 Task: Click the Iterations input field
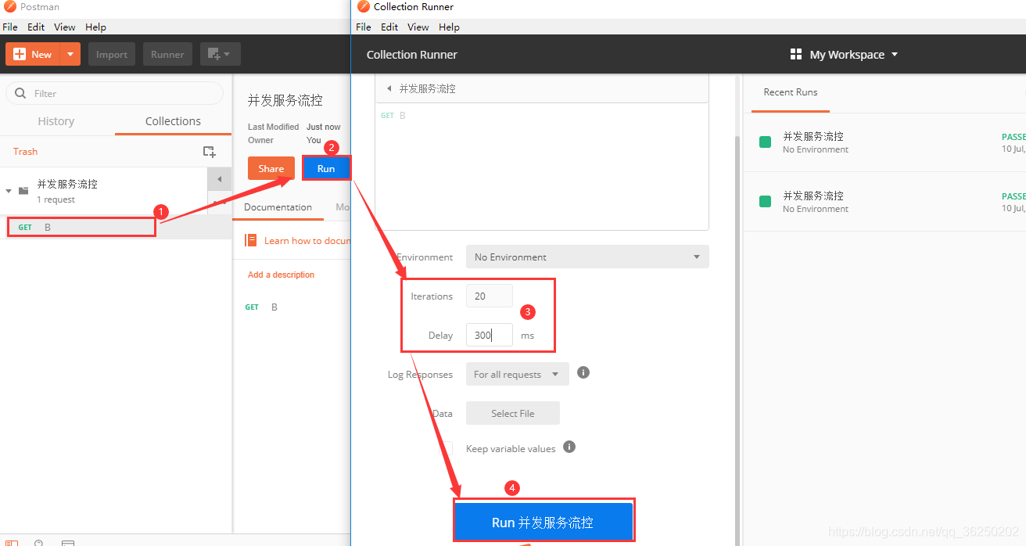coord(490,296)
